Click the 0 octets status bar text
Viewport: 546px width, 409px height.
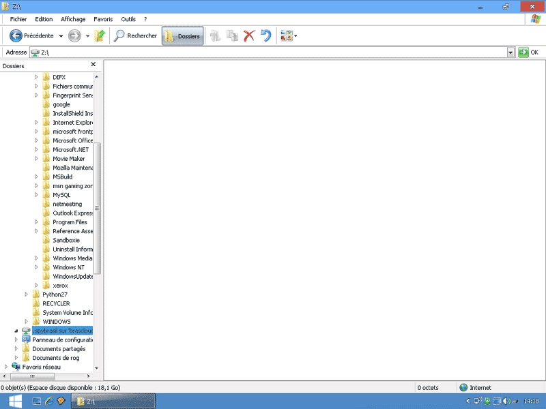428,387
